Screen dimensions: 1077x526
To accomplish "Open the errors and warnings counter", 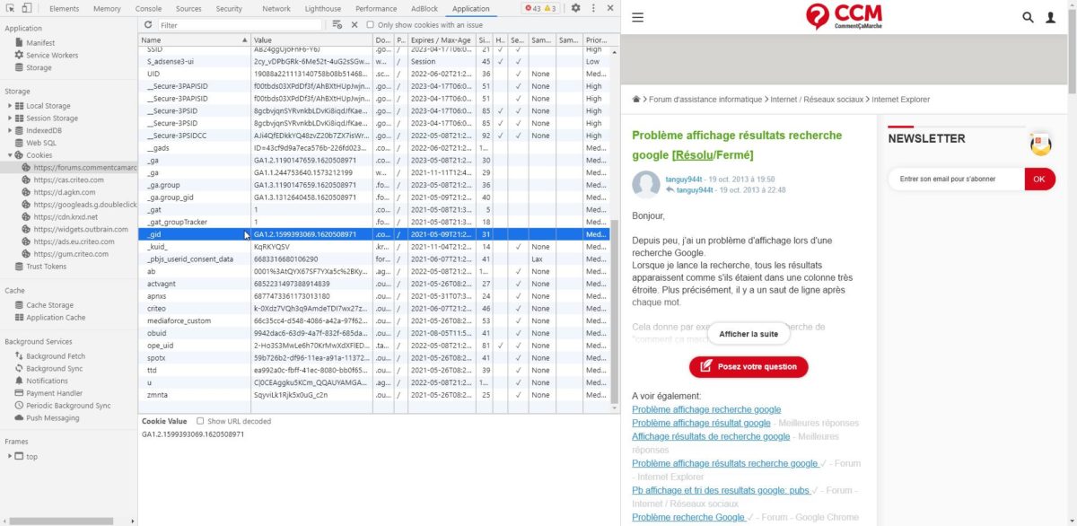I will [540, 8].
